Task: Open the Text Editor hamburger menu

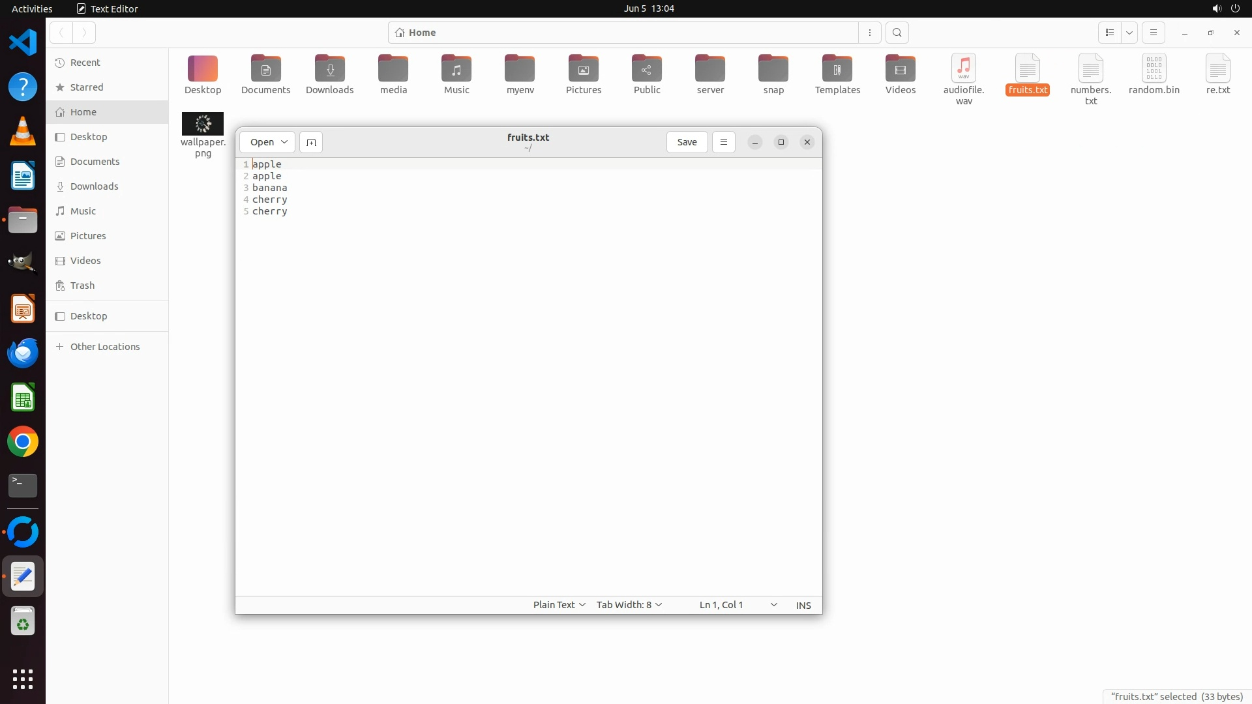Action: pyautogui.click(x=723, y=142)
